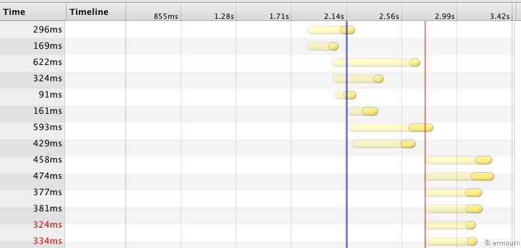Click the 622ms request bar
The image size is (521, 248).
(376, 62)
